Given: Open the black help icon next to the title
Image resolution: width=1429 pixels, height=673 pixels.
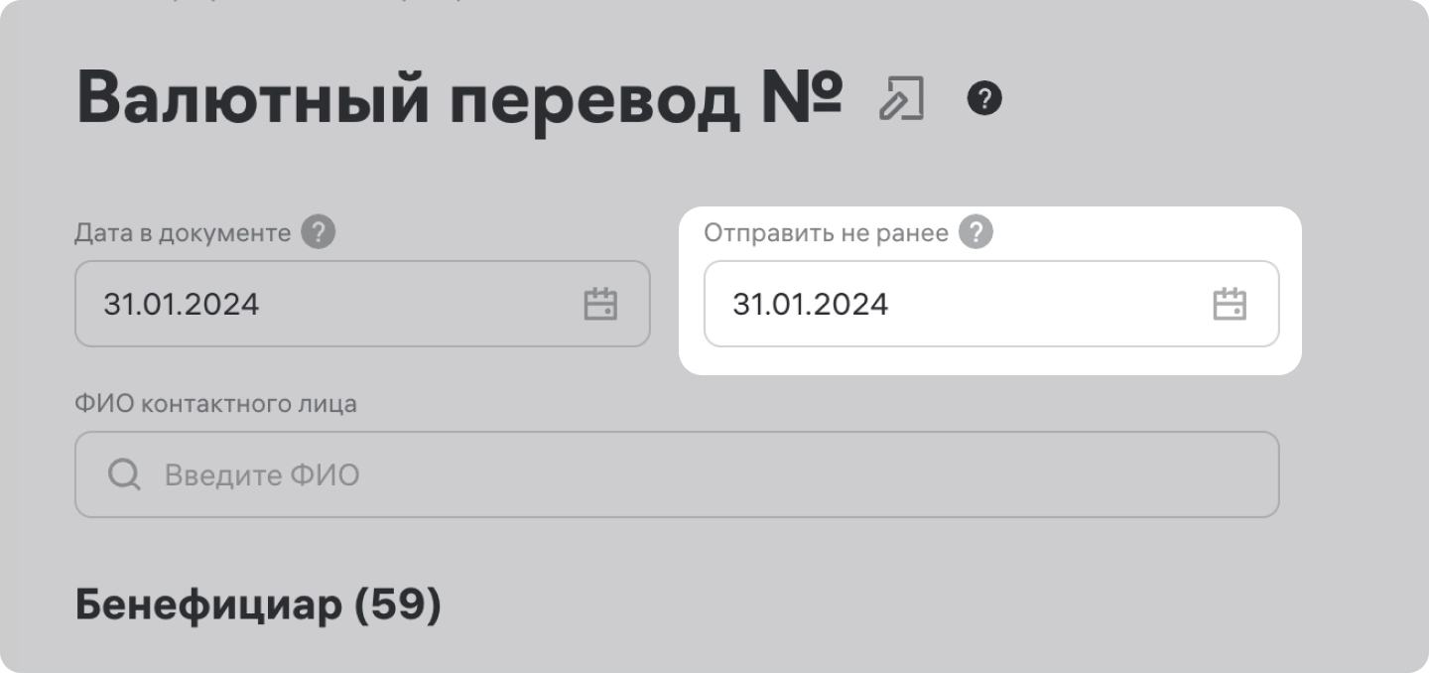Looking at the screenshot, I should (985, 98).
